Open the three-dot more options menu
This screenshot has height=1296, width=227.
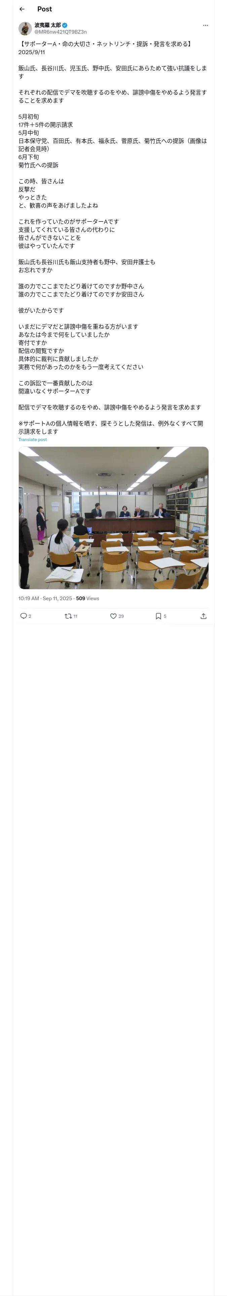205,25
